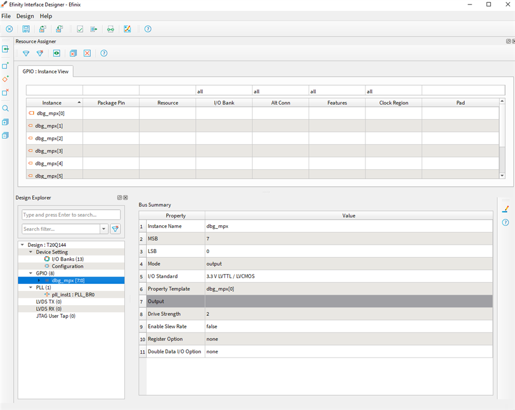This screenshot has width=515, height=410.
Task: Click the Package Pin column header
Action: pyautogui.click(x=111, y=103)
